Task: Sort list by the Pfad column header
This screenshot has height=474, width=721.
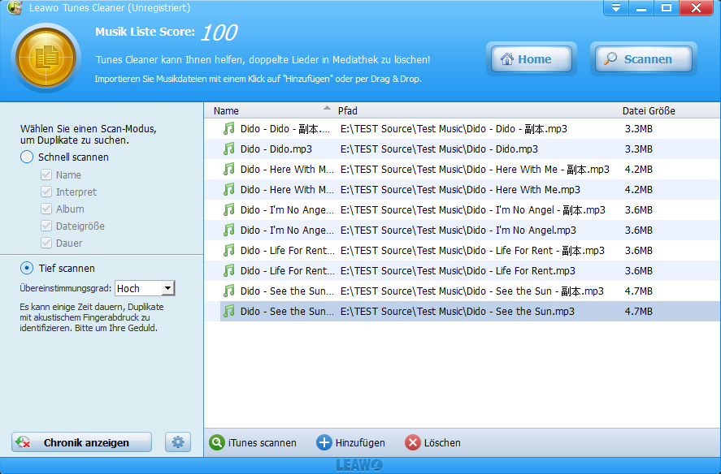Action: coord(476,110)
